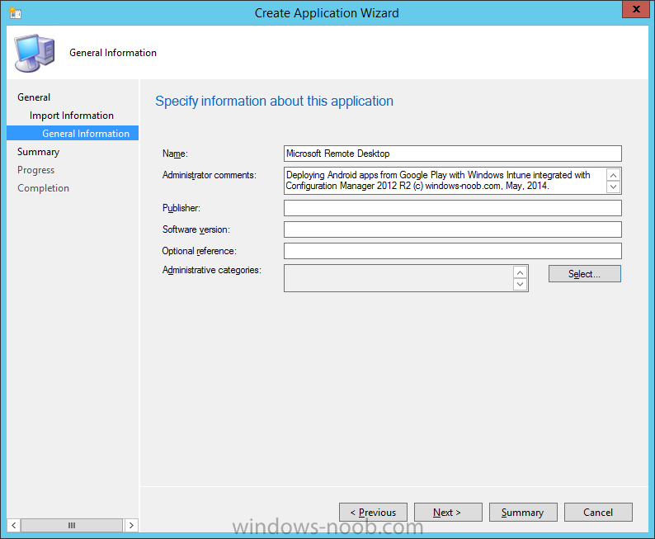Click the sidebar scroll left arrow

14,525
